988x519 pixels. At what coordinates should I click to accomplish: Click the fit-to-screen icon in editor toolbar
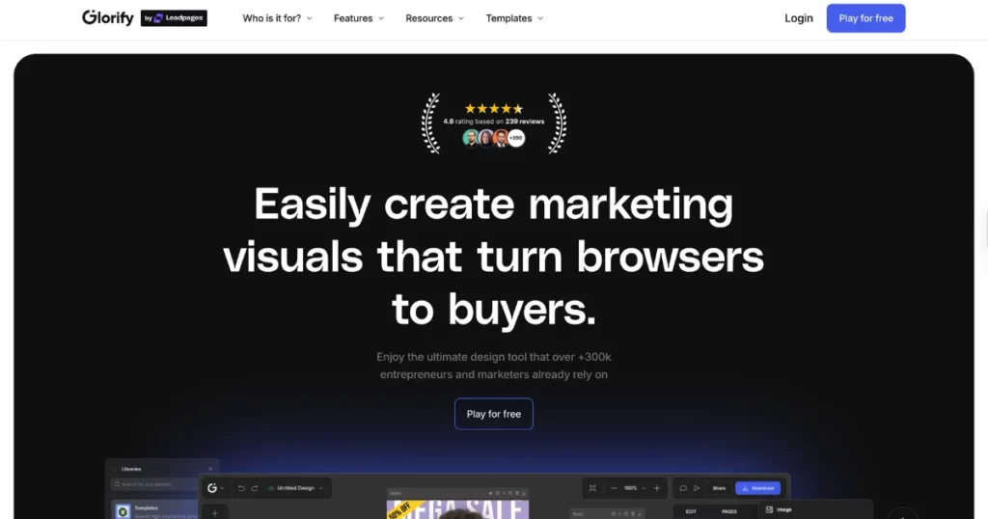point(592,488)
